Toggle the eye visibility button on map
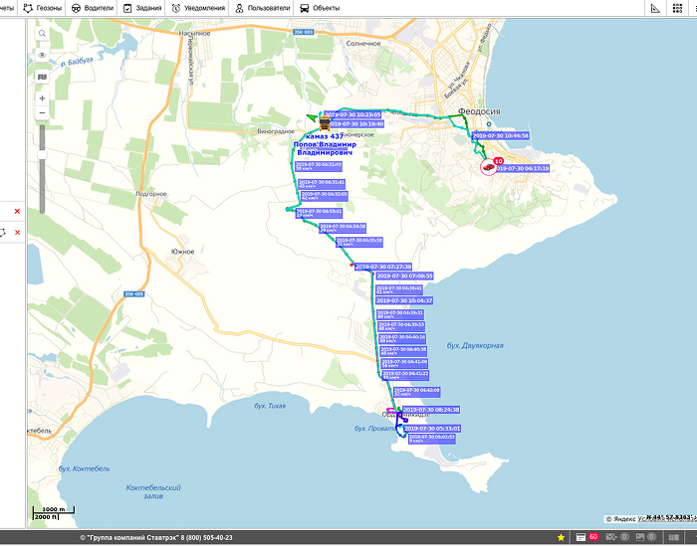Screen dimensions: 697x547 coord(42,55)
